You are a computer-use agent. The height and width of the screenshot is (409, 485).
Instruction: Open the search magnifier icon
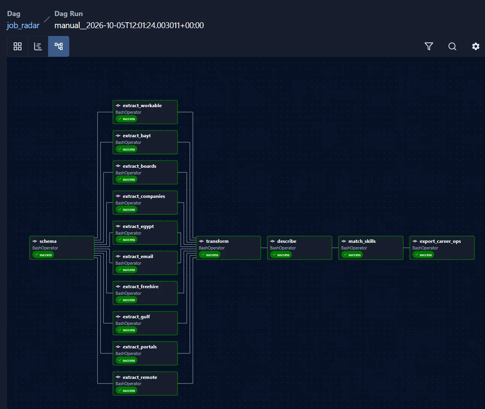tap(452, 47)
